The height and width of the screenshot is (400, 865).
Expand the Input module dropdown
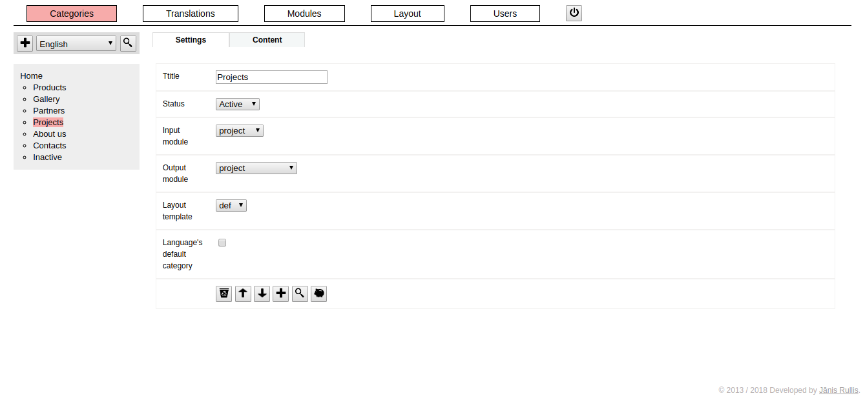pos(240,130)
